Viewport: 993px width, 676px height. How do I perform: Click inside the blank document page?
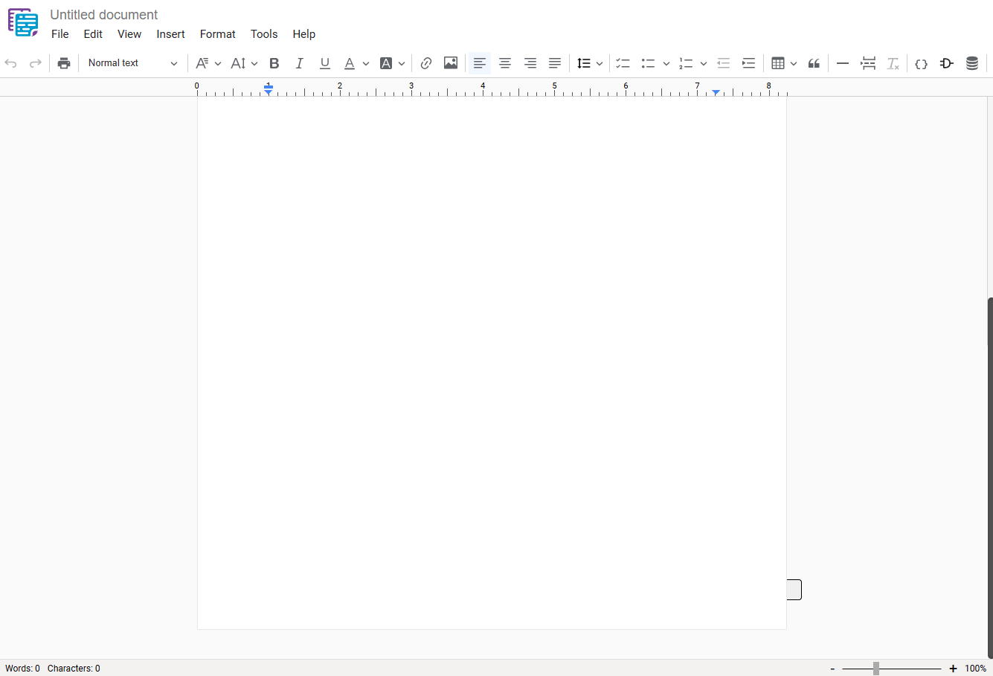point(492,363)
